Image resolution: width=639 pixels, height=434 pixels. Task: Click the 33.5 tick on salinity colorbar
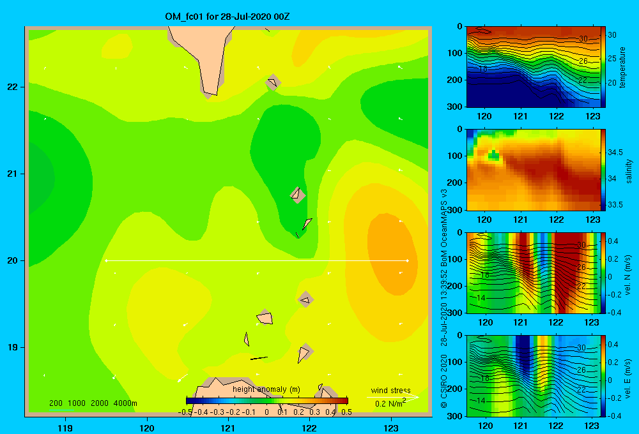click(x=615, y=205)
